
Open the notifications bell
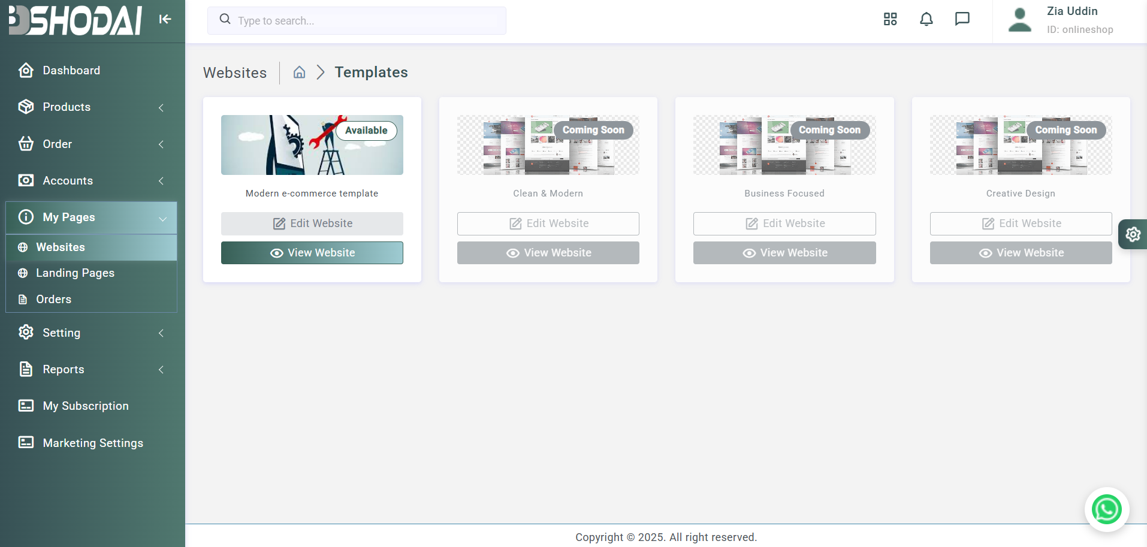pos(926,19)
